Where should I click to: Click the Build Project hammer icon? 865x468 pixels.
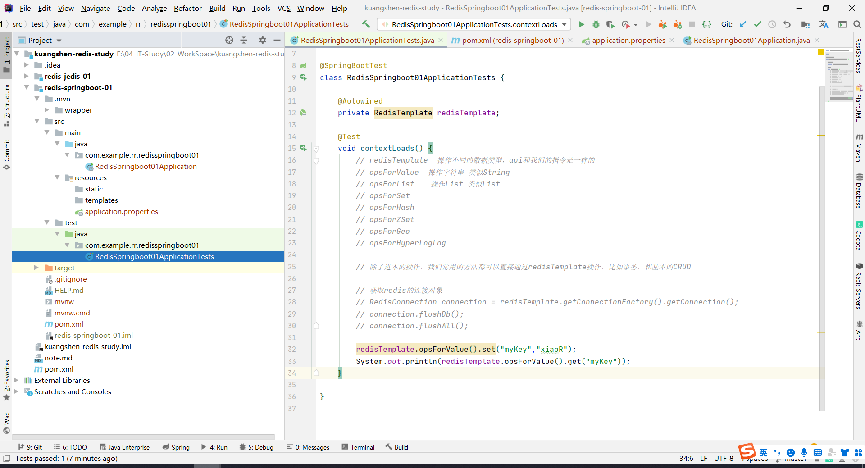click(366, 24)
